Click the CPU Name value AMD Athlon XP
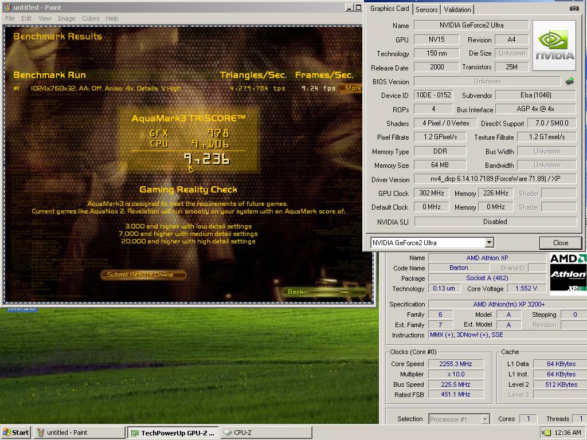 pyautogui.click(x=487, y=258)
